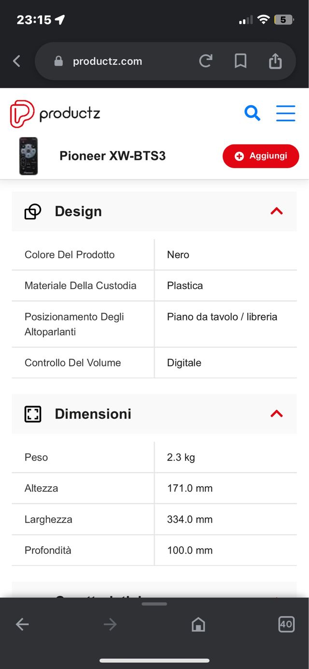This screenshot has width=309, height=669.
Task: Tap the share icon
Action: tap(275, 61)
